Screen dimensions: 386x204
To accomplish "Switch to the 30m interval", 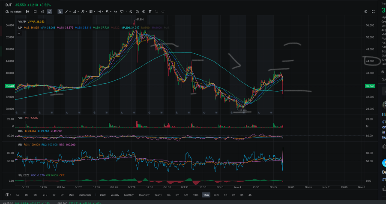I will [216, 195].
